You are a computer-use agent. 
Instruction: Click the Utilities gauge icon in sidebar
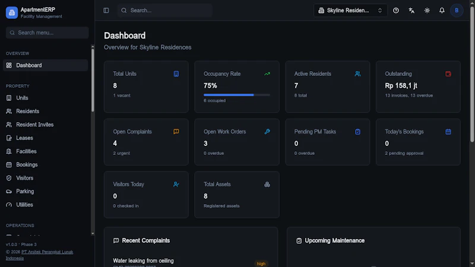point(9,205)
